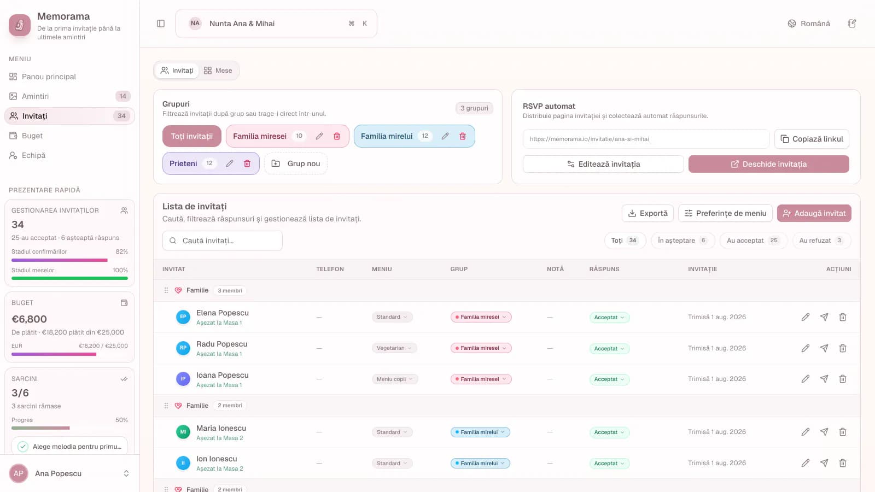This screenshot has width=875, height=492.
Task: Click Copiază linkul button
Action: point(812,139)
